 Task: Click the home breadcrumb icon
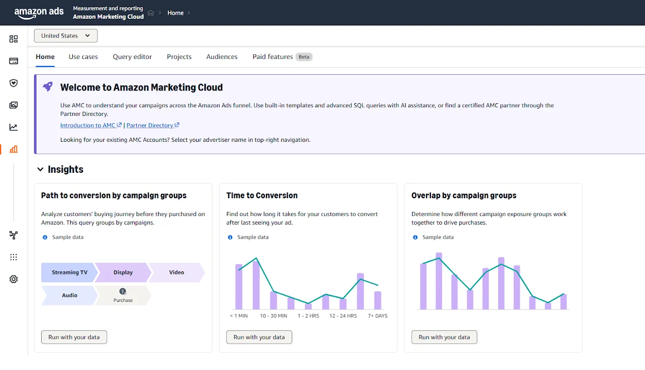click(x=150, y=12)
